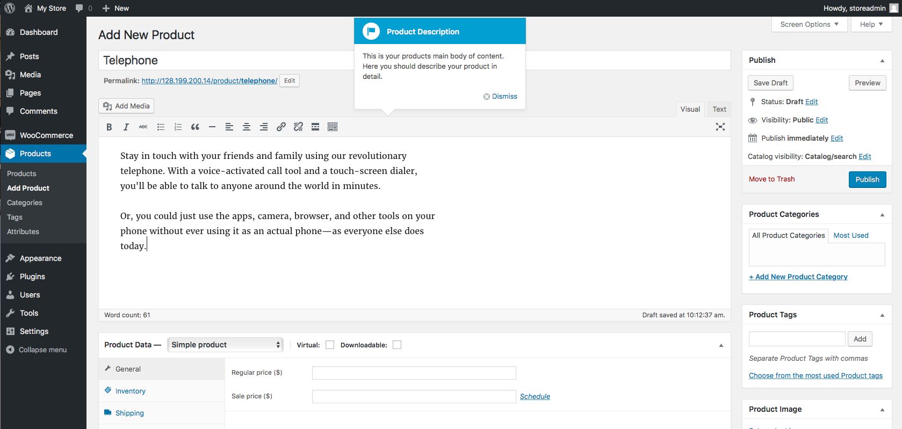The width and height of the screenshot is (902, 429).
Task: Insert a blockquote in the editor
Action: [195, 127]
